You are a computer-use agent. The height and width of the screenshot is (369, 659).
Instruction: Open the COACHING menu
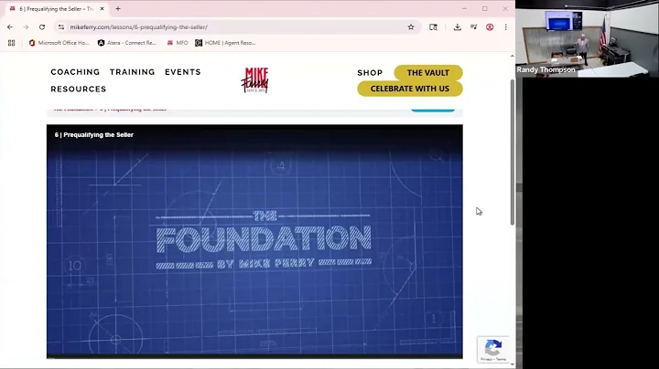click(x=75, y=72)
